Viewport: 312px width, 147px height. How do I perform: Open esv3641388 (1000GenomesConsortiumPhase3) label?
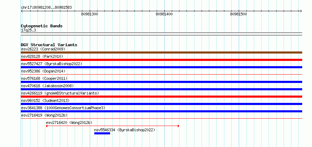click(x=63, y=108)
